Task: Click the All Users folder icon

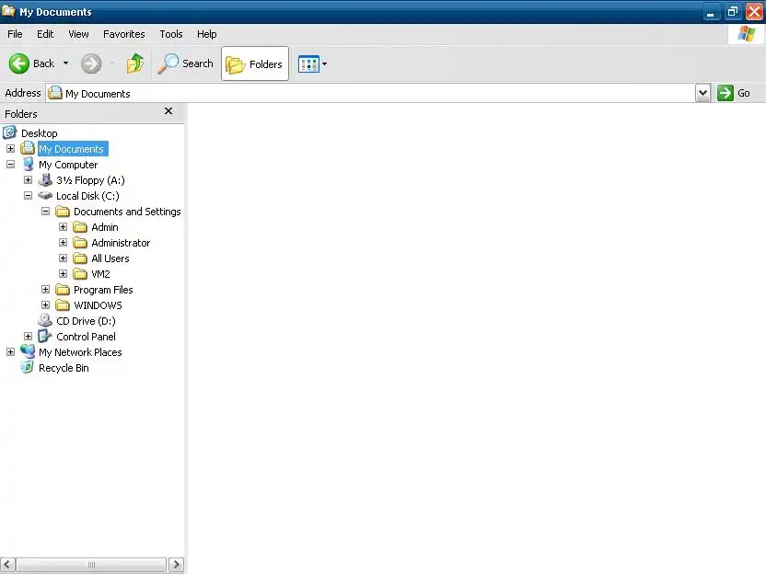Action: [x=80, y=258]
